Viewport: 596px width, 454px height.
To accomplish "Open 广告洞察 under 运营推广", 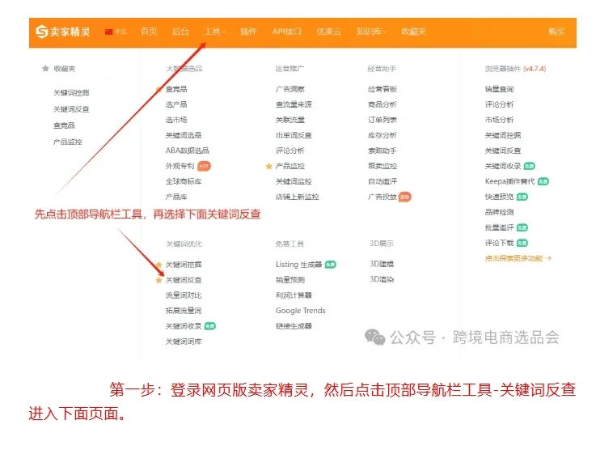I will [x=290, y=89].
